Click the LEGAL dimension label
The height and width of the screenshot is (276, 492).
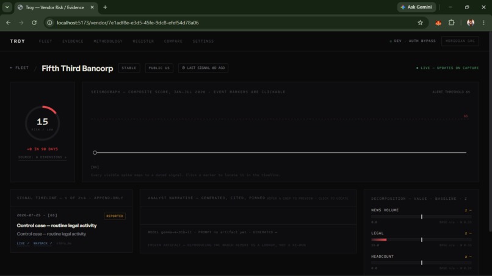pos(377,233)
